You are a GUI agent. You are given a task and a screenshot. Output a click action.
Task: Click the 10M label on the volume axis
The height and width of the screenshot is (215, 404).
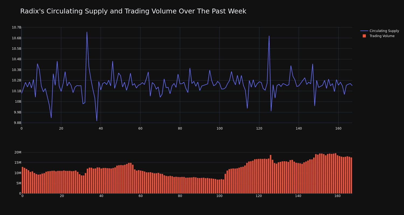coord(18,173)
